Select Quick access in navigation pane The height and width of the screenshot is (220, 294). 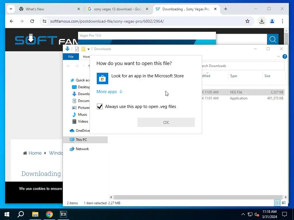80,80
